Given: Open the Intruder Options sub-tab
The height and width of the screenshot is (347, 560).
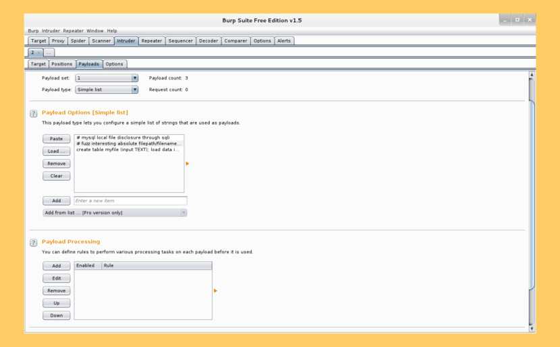Looking at the screenshot, I should [114, 64].
